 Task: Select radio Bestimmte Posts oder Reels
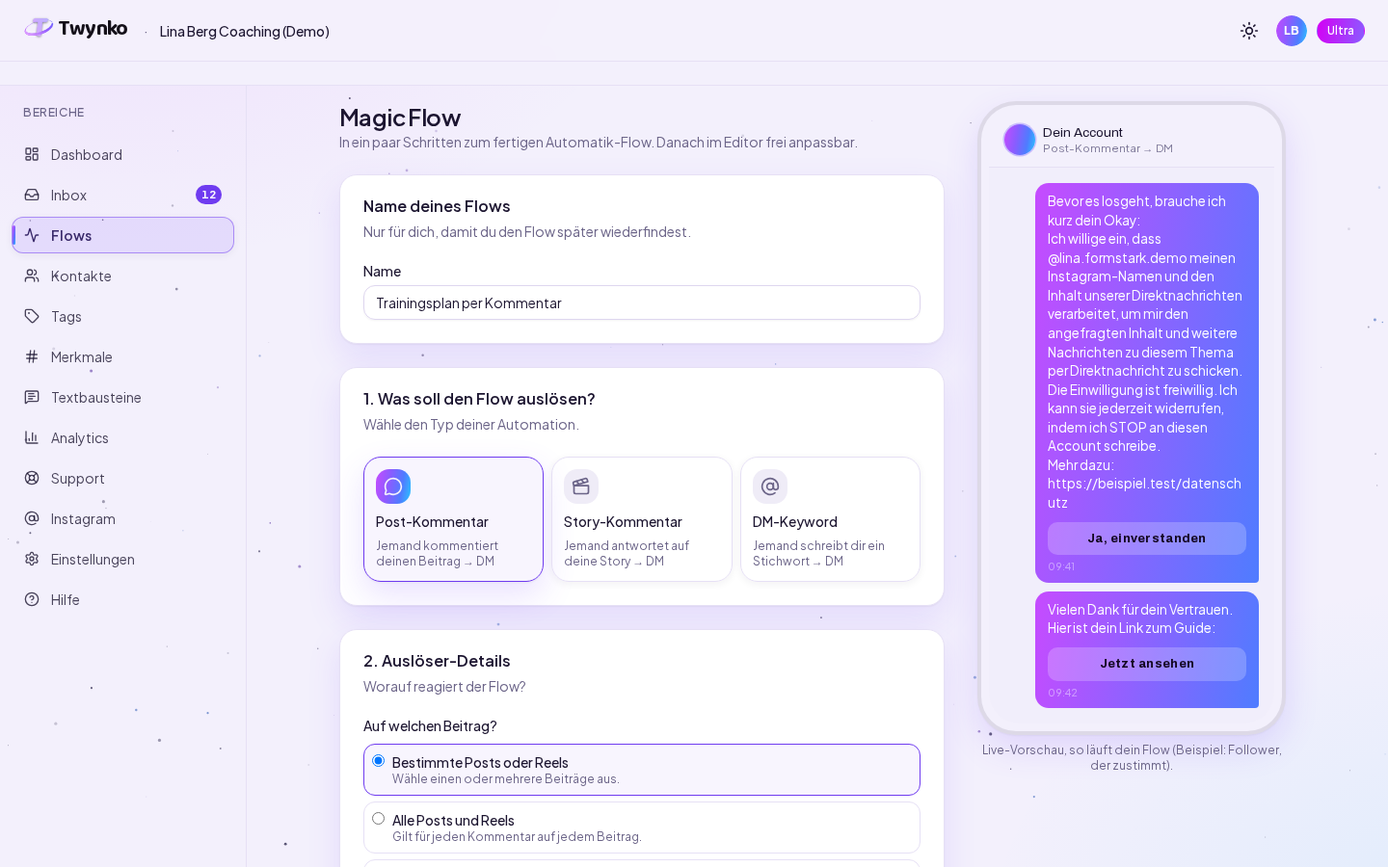(x=378, y=761)
